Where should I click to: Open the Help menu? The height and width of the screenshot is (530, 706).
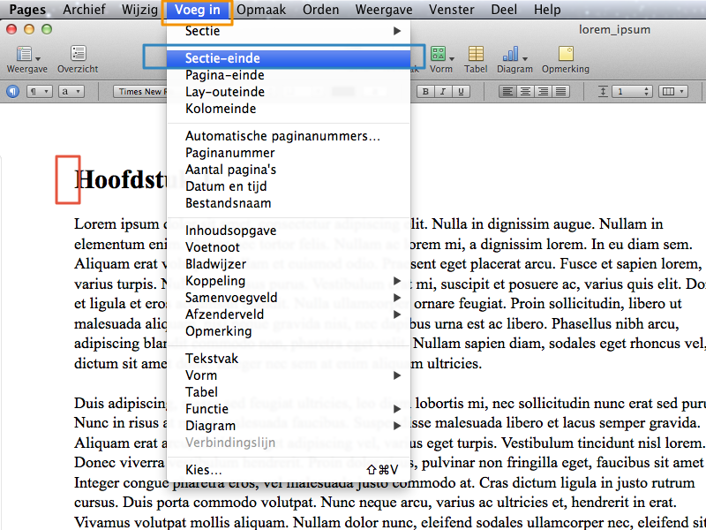click(547, 10)
